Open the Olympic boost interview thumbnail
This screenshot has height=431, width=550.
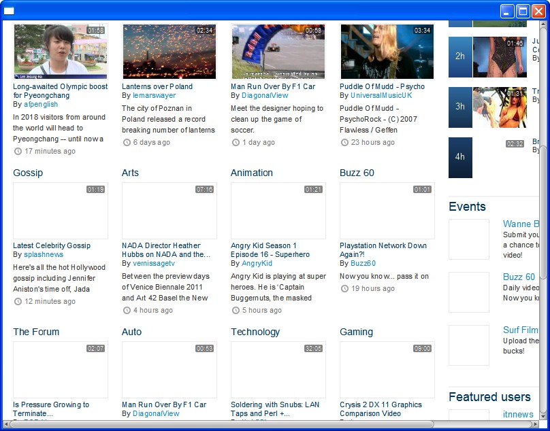coord(60,52)
